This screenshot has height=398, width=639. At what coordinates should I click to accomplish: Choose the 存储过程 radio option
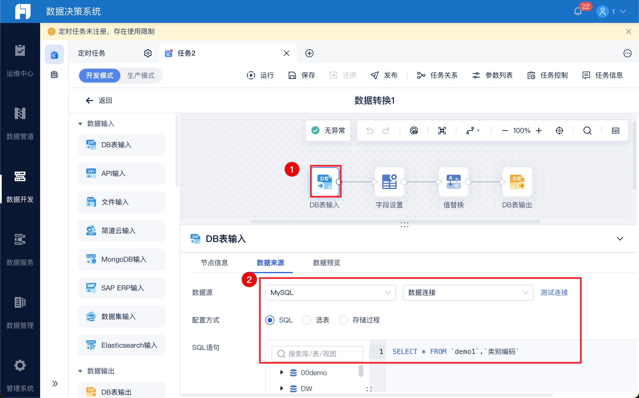pyautogui.click(x=343, y=320)
